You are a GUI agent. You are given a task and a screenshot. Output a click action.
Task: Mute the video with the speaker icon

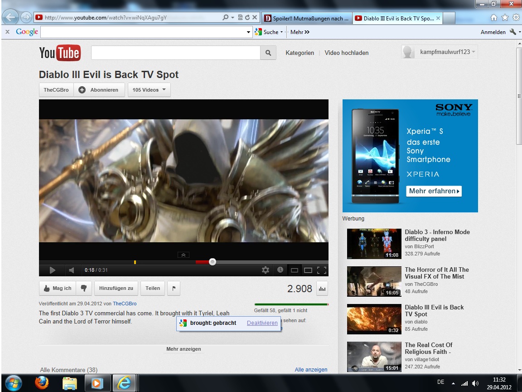(x=71, y=270)
